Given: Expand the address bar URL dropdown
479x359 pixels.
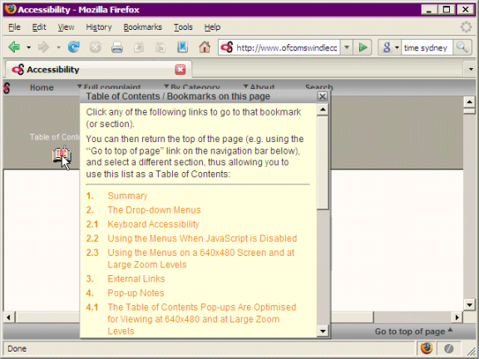Looking at the screenshot, I should (x=347, y=47).
